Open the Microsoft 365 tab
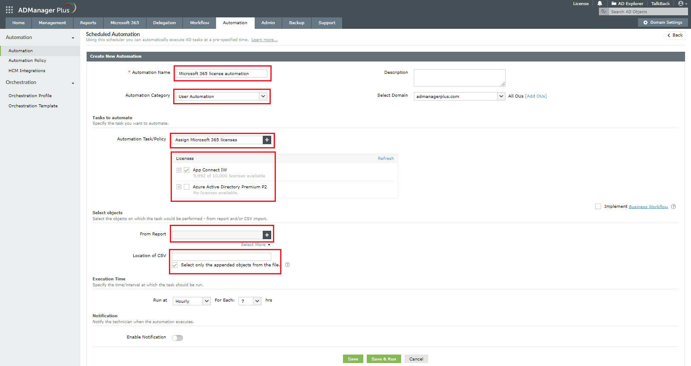This screenshot has width=691, height=366. [x=125, y=23]
